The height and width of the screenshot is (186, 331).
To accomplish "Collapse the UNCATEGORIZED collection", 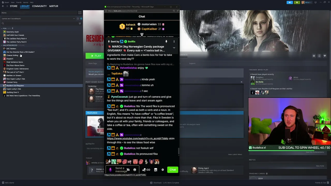I will coord(2,45).
